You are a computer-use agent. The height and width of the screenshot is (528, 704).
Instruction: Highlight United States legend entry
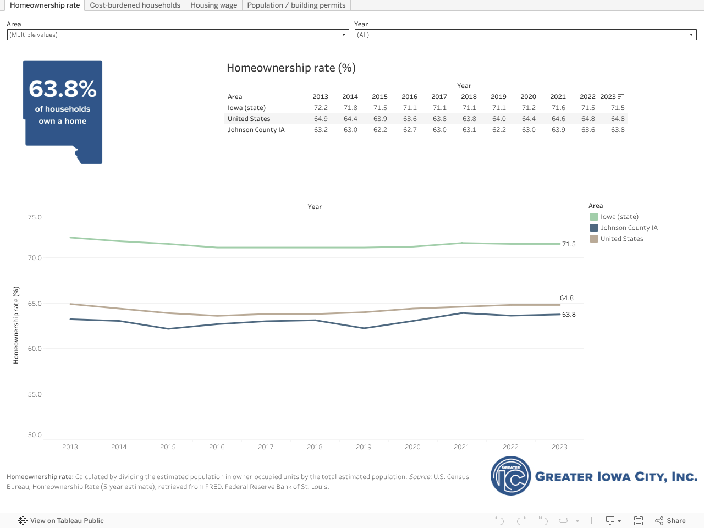621,239
